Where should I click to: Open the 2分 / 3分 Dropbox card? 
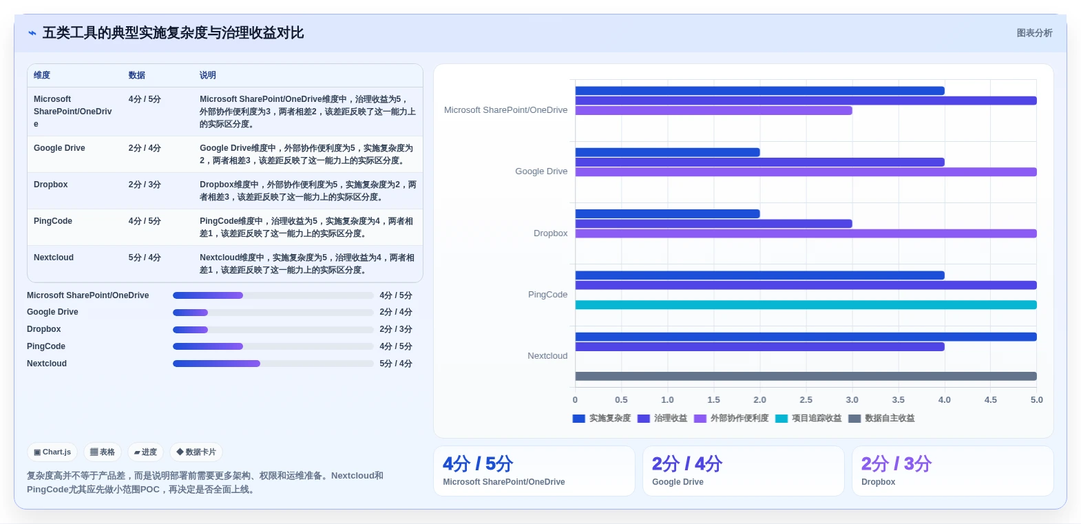(x=952, y=471)
